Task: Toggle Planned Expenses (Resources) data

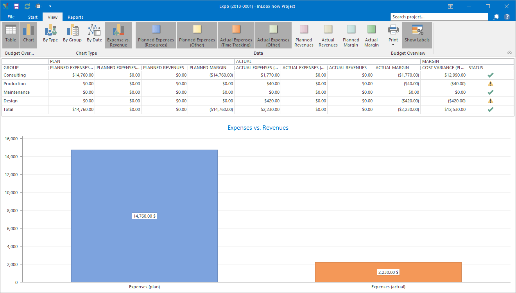Action: pyautogui.click(x=156, y=35)
